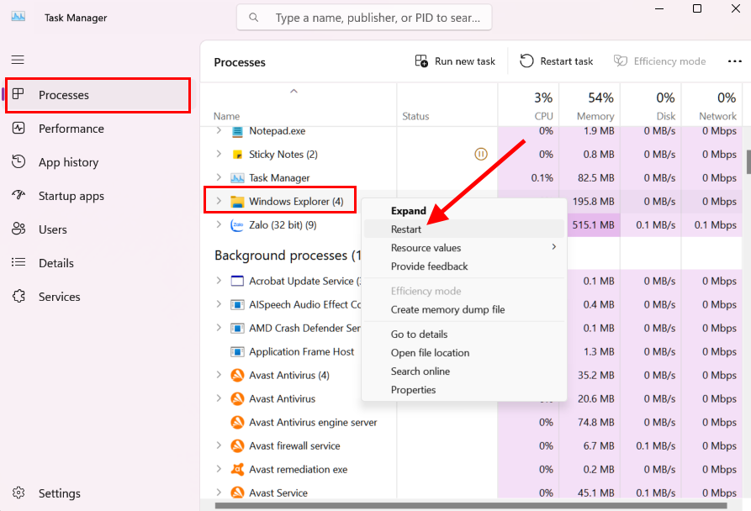Select the Services puzzle icon
This screenshot has width=751, height=511.
coord(19,297)
